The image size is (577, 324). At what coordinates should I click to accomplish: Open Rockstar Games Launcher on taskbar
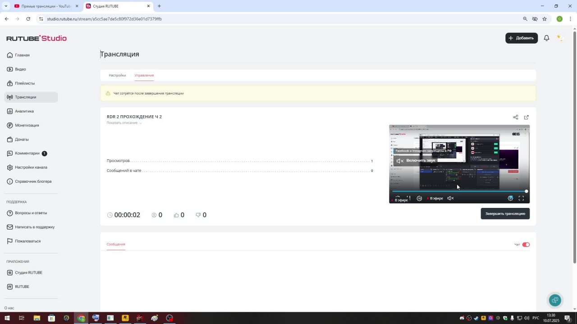[x=125, y=318]
